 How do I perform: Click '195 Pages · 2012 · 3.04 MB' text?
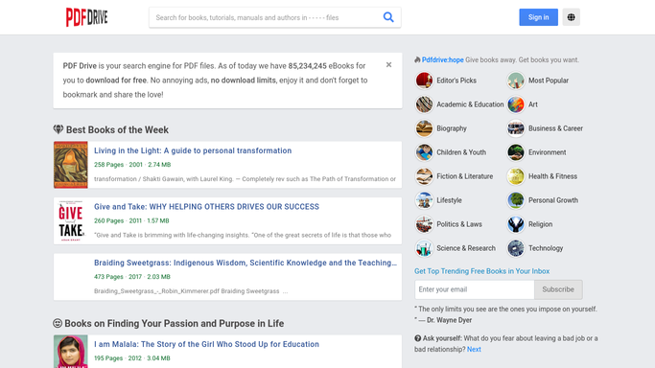[132, 358]
